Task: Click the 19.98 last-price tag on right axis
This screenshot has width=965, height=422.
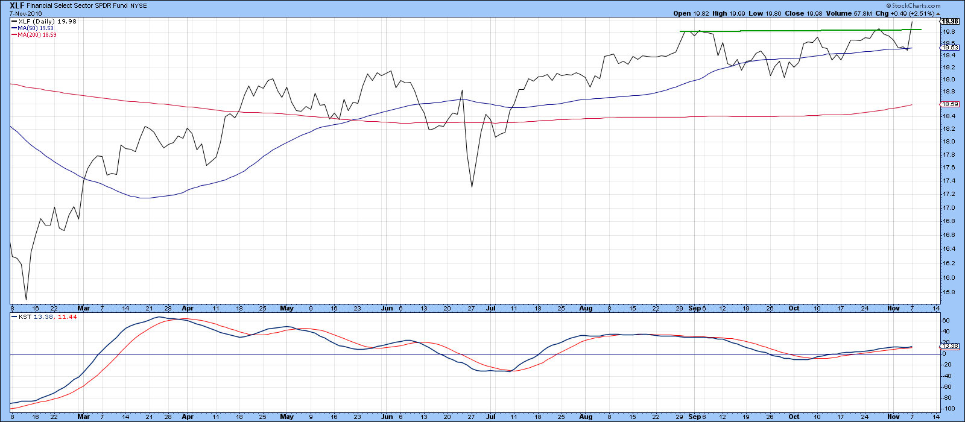Action: [951, 22]
